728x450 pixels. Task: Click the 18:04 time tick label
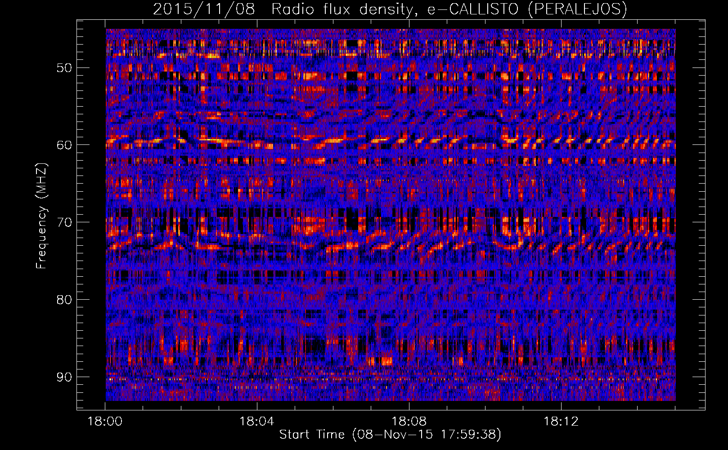(257, 422)
